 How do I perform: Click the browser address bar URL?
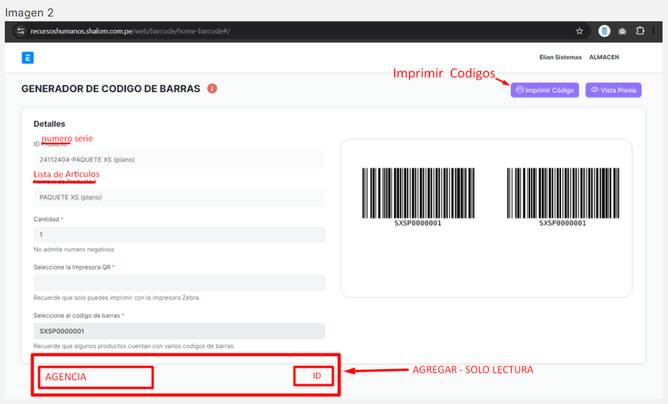(x=130, y=31)
